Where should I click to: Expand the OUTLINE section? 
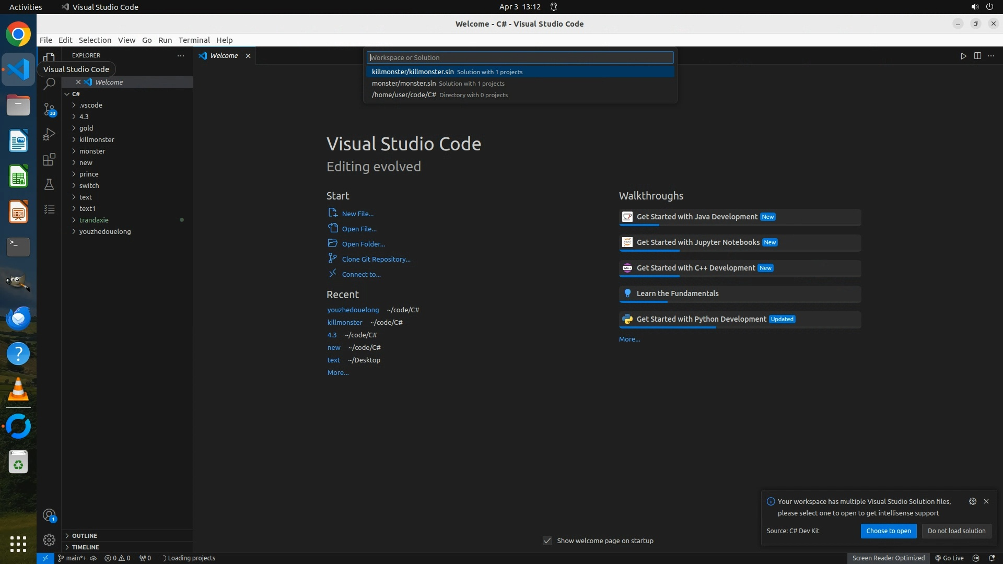tap(85, 536)
